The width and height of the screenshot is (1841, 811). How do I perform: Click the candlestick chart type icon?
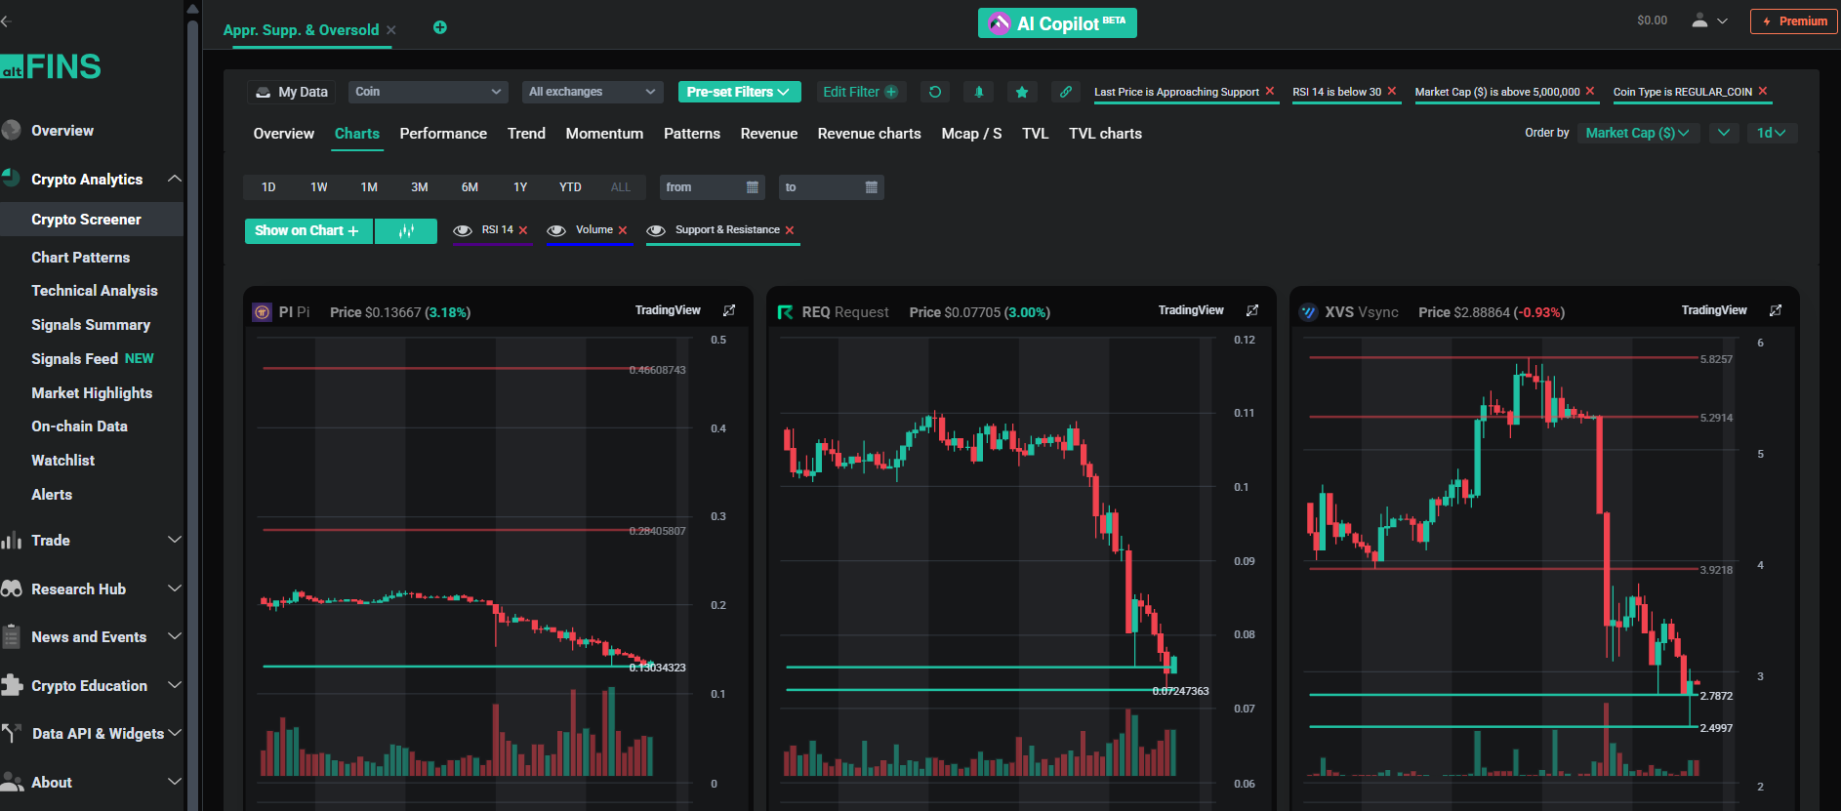coord(406,231)
